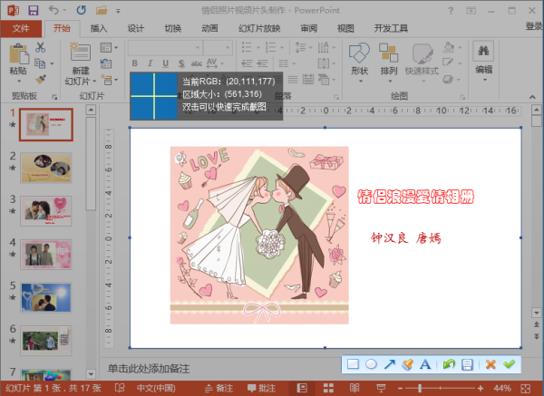544x396 pixels.
Task: Undo the last screenshot annotation
Action: pyautogui.click(x=449, y=364)
